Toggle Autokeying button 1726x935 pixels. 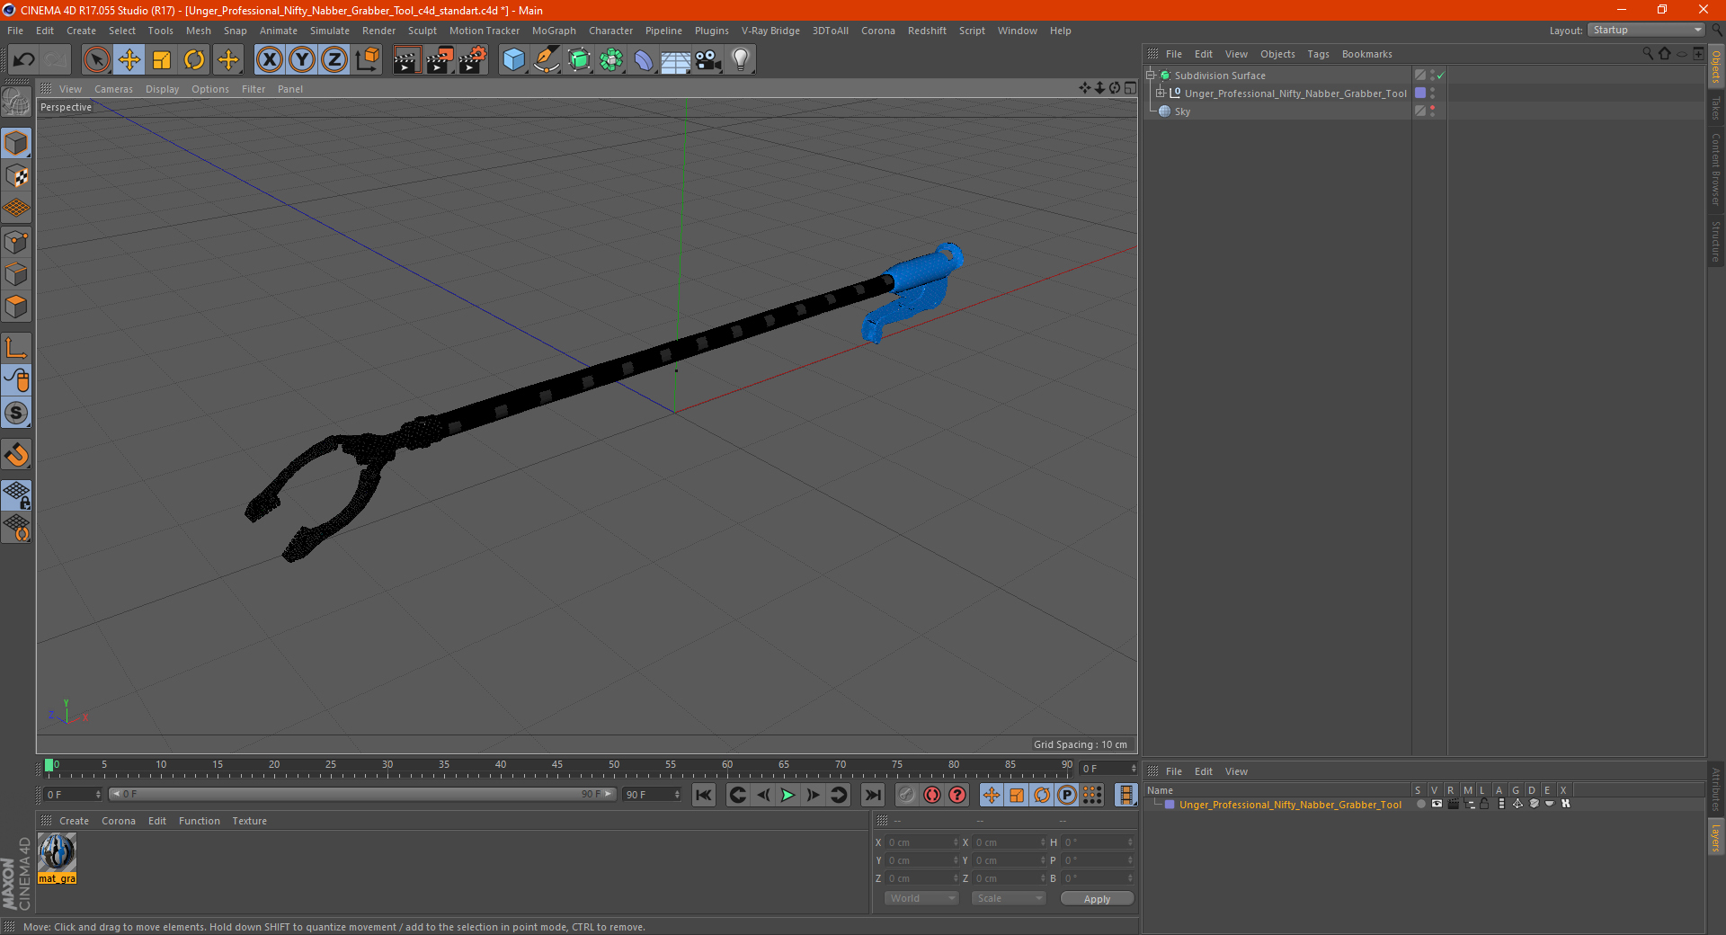click(932, 795)
